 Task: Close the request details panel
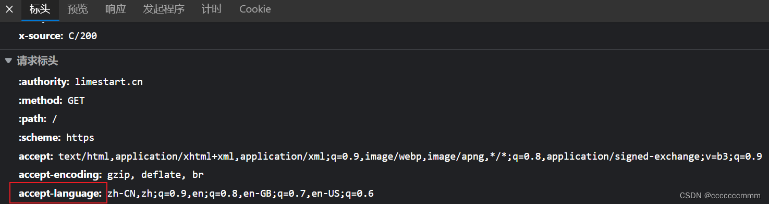(x=9, y=9)
